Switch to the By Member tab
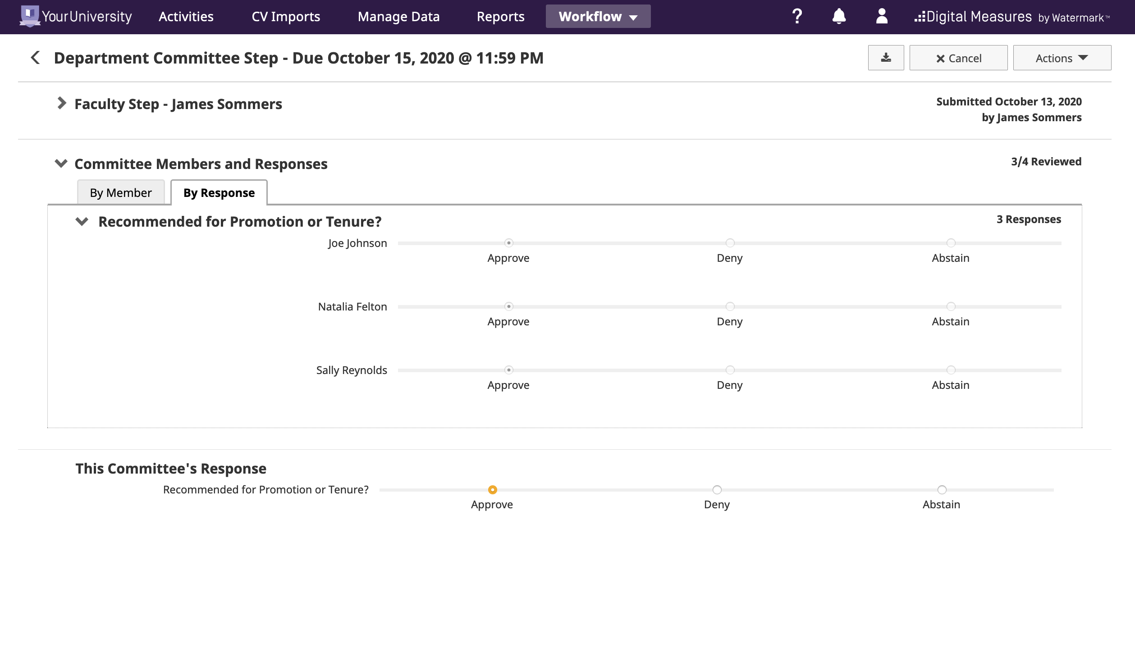This screenshot has height=666, width=1135. [x=120, y=193]
